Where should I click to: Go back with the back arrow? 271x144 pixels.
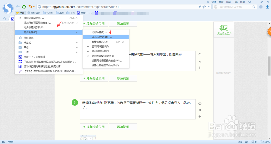(18, 7)
